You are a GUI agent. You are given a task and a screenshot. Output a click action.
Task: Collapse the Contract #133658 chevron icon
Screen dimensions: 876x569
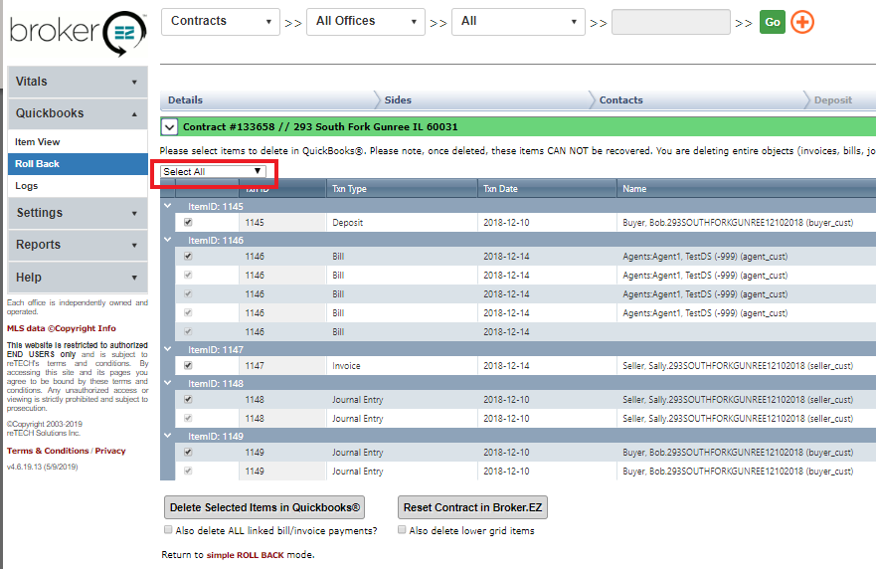click(169, 127)
